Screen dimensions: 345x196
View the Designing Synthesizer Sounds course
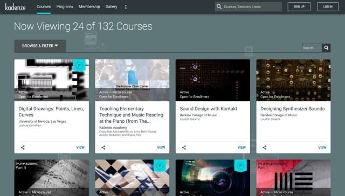(322, 148)
